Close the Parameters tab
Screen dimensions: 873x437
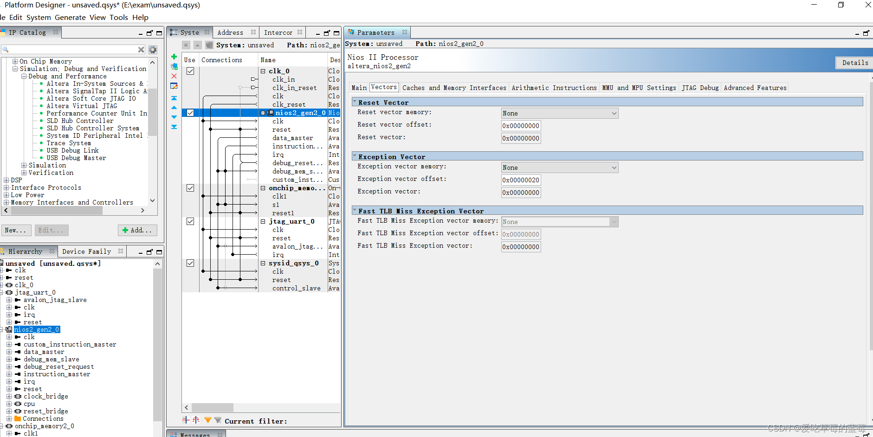tap(405, 32)
